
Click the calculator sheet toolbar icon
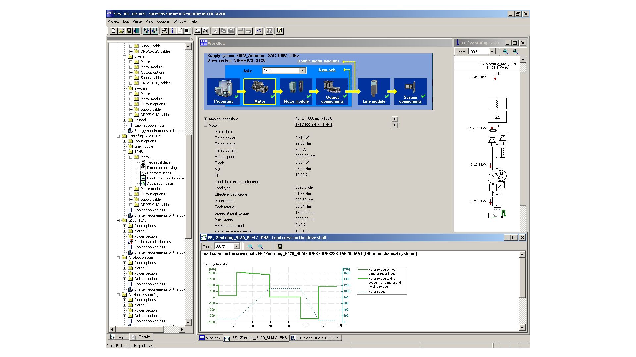pyautogui.click(x=187, y=31)
